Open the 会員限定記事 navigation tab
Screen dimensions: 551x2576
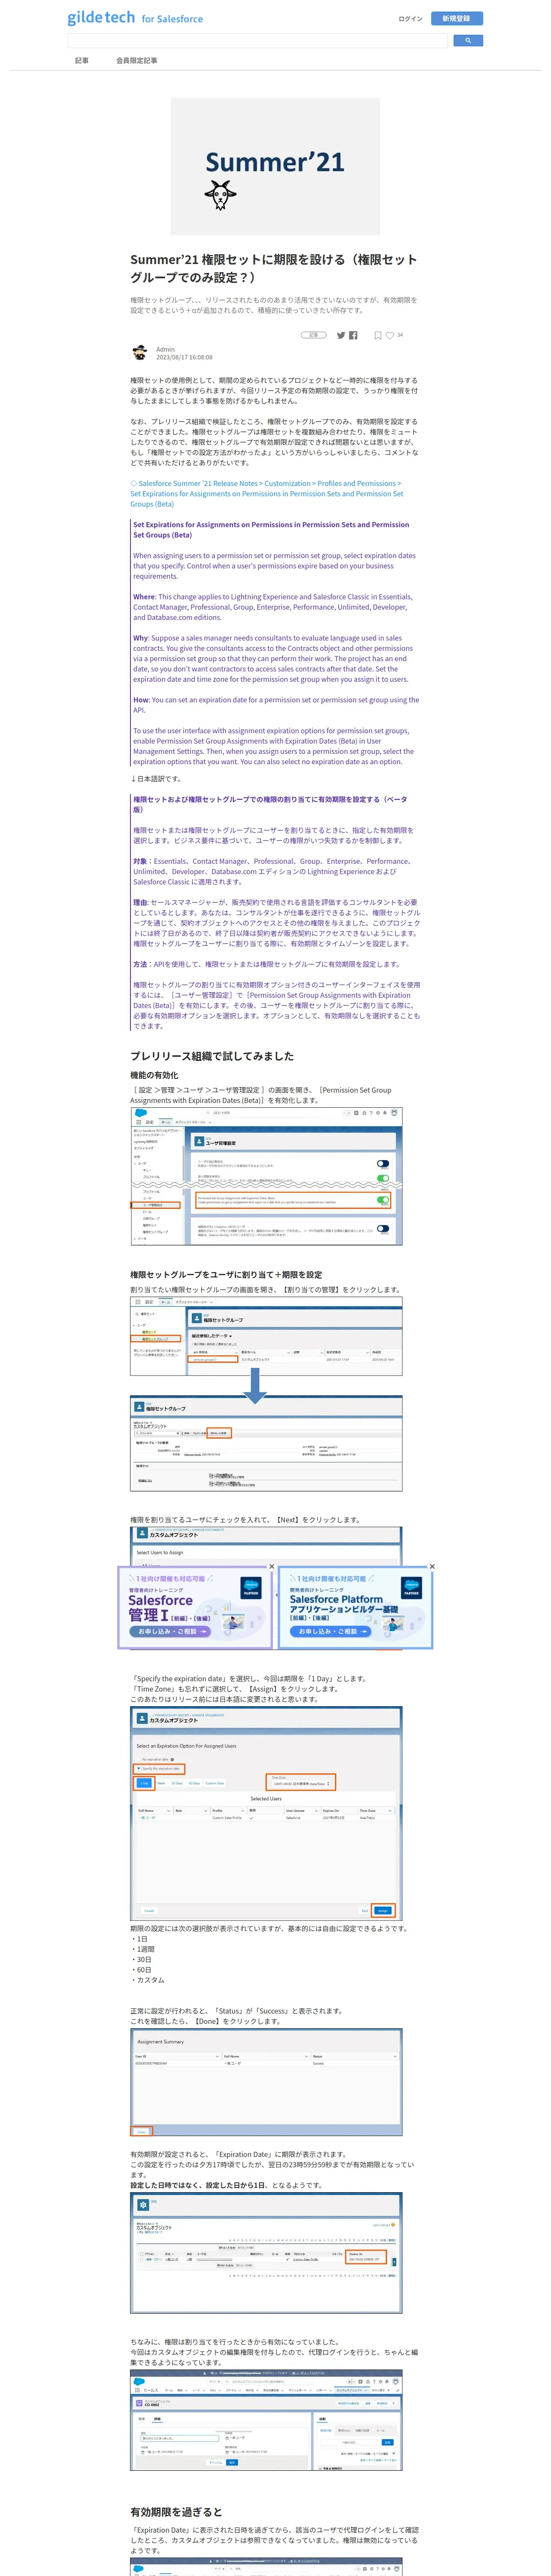pos(136,61)
